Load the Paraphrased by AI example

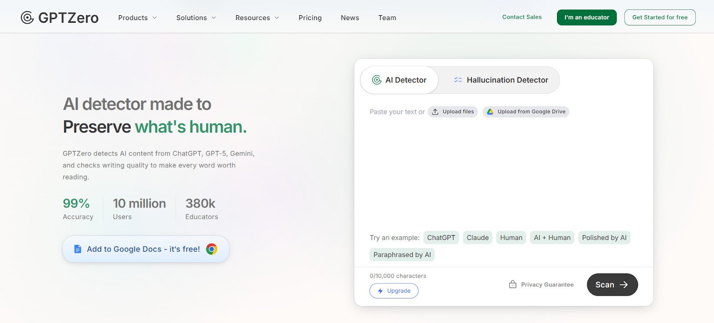pos(402,255)
